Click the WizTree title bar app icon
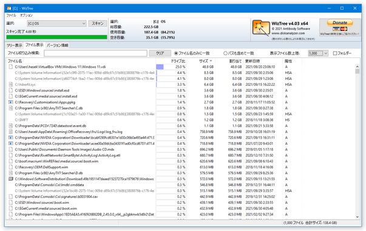Viewport: 366px width, 231px height. [x=9, y=8]
